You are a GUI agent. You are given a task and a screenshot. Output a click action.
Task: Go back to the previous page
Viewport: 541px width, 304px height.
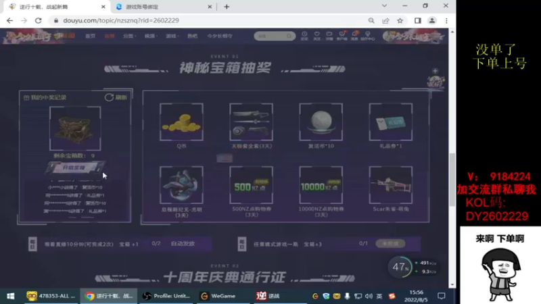(x=9, y=21)
